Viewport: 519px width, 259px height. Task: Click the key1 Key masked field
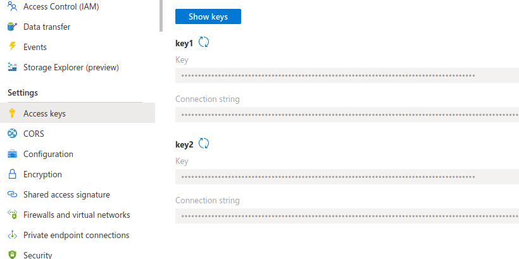coord(347,75)
